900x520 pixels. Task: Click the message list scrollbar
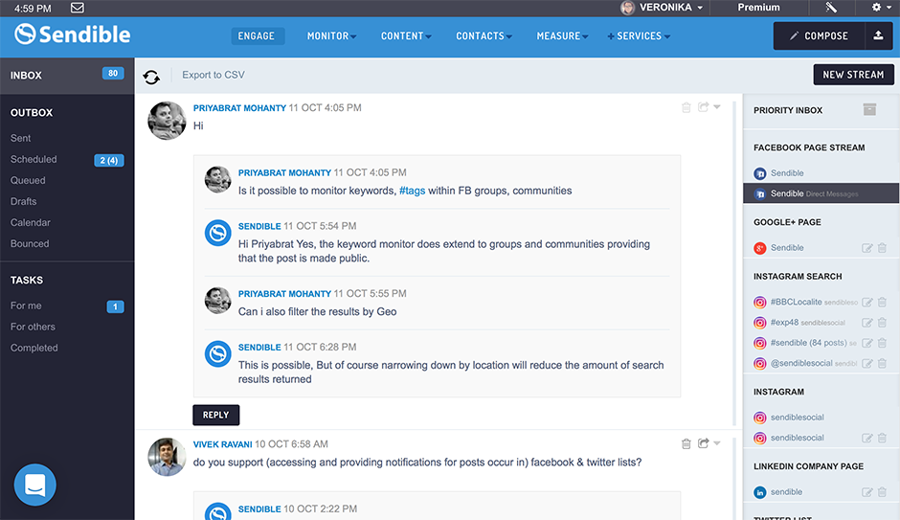point(735,264)
